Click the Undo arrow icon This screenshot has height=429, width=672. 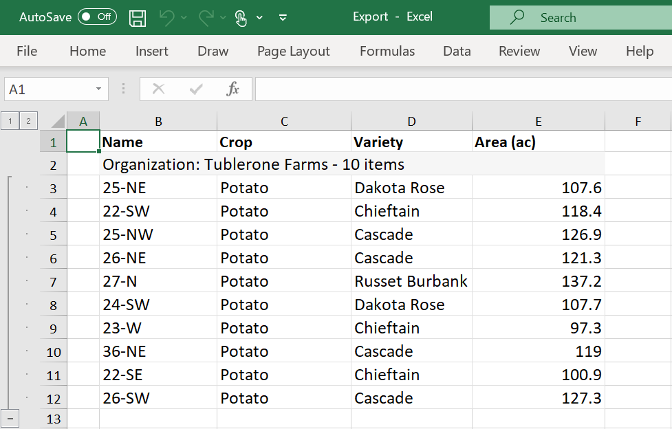pyautogui.click(x=166, y=18)
